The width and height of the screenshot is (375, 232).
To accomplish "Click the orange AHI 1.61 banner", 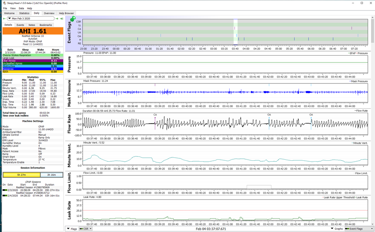I will point(33,31).
